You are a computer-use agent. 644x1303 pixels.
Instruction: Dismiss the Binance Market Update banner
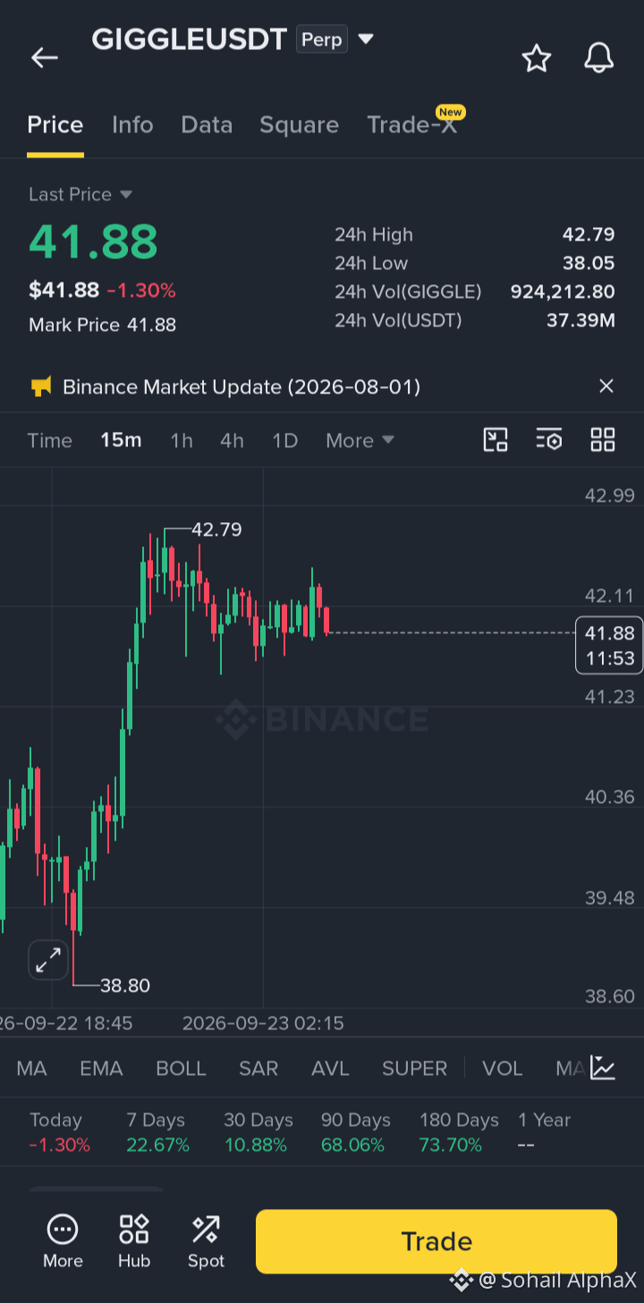coord(606,386)
